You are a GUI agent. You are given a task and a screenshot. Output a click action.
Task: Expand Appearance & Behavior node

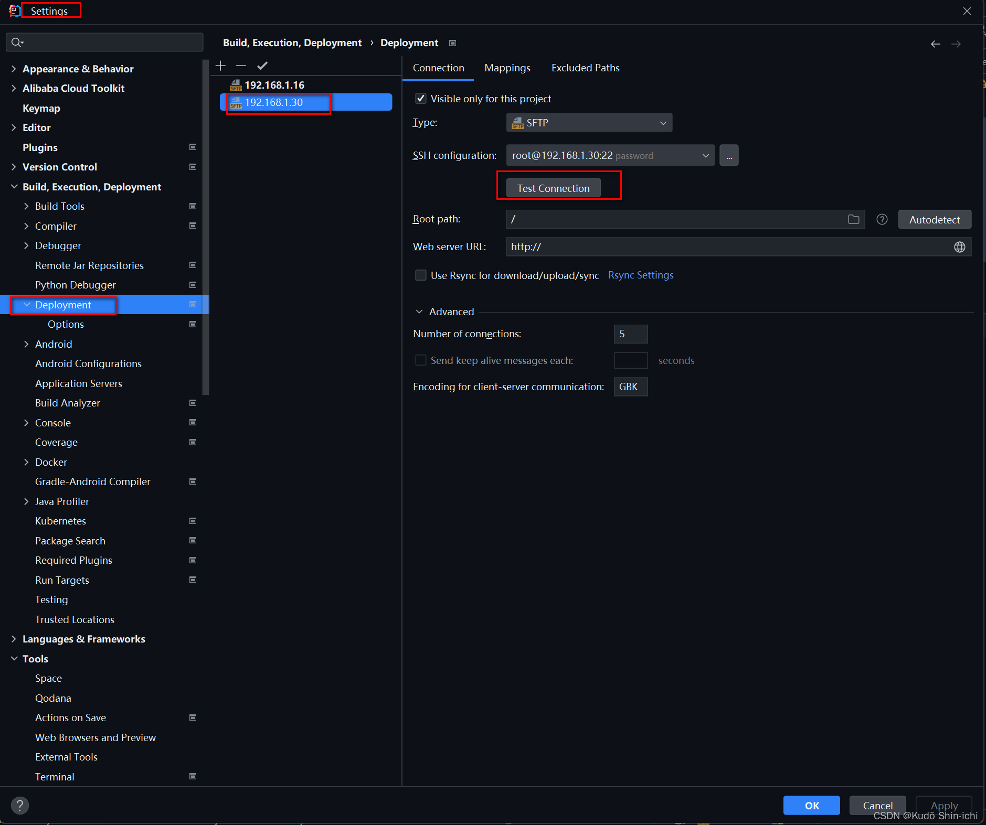point(14,69)
